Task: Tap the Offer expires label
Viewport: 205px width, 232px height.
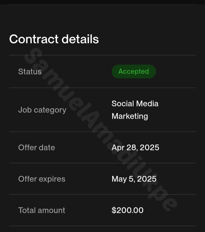Action: (x=42, y=179)
